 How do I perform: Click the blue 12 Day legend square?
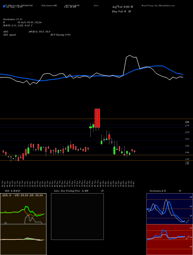(4, 7)
